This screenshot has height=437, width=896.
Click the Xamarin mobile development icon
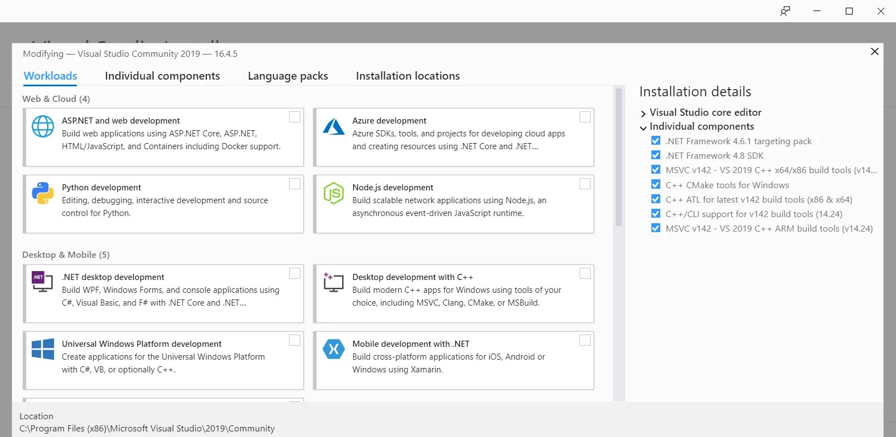[x=334, y=349]
